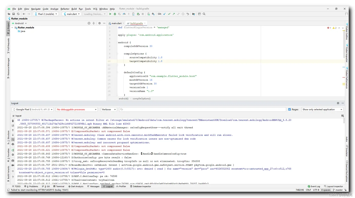Click the Git commit green checkmark
This screenshot has height=198, width=355.
169,14
